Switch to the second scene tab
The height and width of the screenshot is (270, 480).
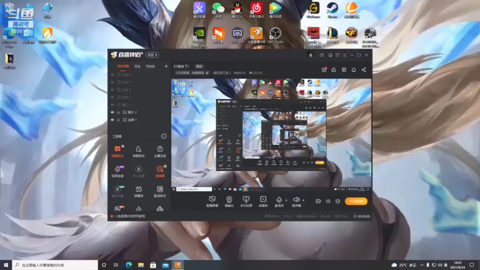coord(137,66)
